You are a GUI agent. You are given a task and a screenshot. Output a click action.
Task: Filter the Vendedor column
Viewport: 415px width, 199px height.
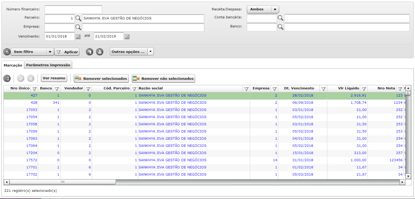click(x=88, y=89)
